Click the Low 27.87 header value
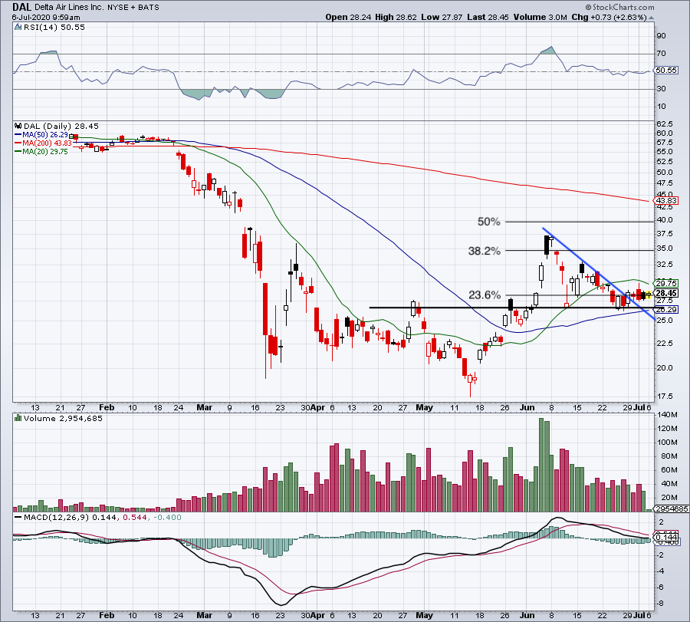Screen dimensions: 690x622 (441, 18)
